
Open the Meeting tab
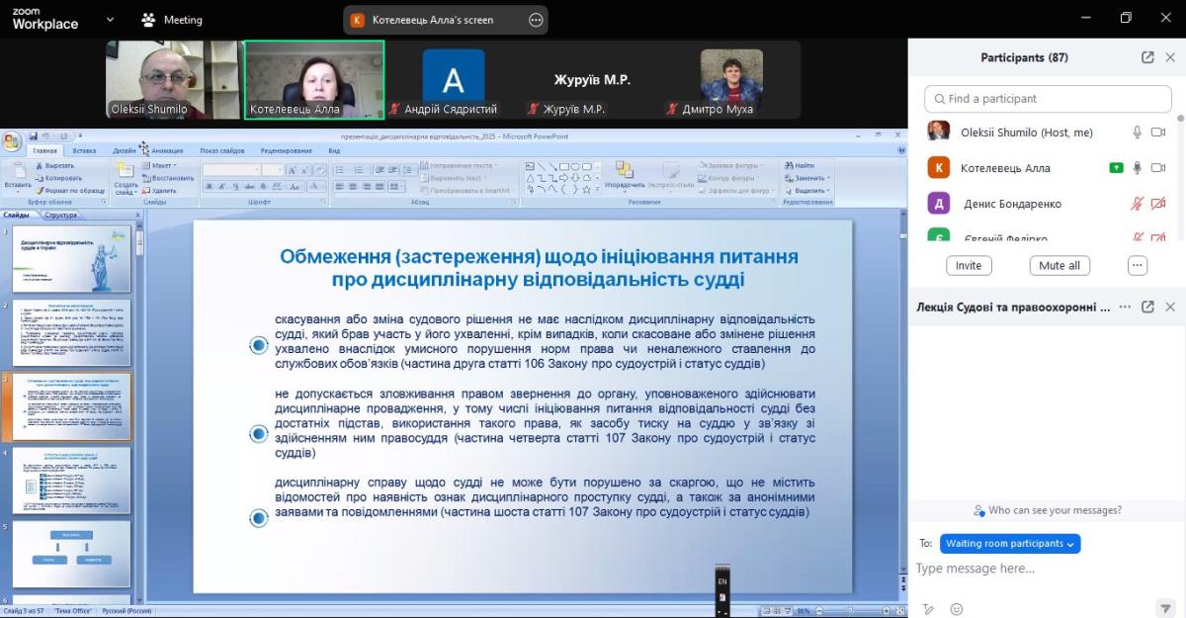click(172, 19)
